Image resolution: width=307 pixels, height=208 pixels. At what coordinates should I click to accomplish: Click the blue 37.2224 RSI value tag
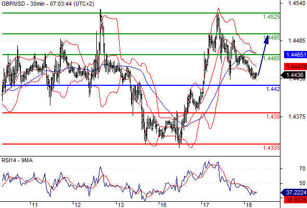click(294, 192)
